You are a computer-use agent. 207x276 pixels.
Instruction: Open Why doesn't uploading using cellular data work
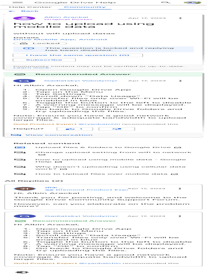[110, 168]
